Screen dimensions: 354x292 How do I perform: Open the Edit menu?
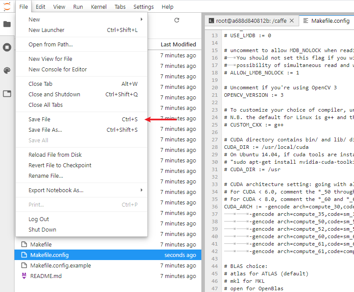(40, 7)
